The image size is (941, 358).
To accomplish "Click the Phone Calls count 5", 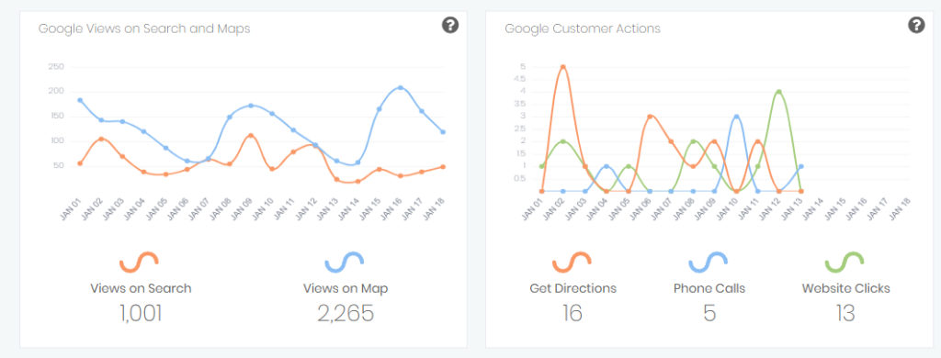I will (x=710, y=314).
